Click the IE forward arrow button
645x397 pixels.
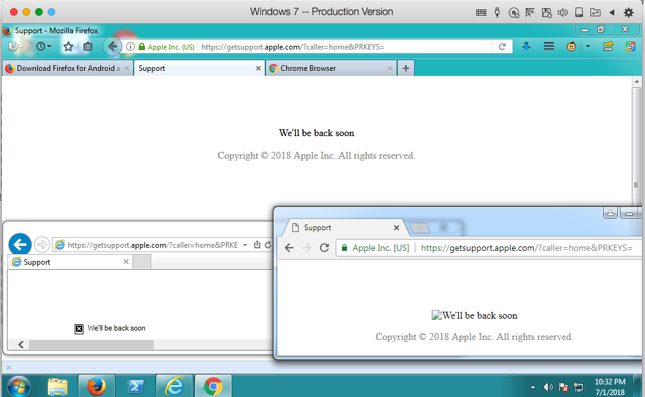click(x=41, y=245)
